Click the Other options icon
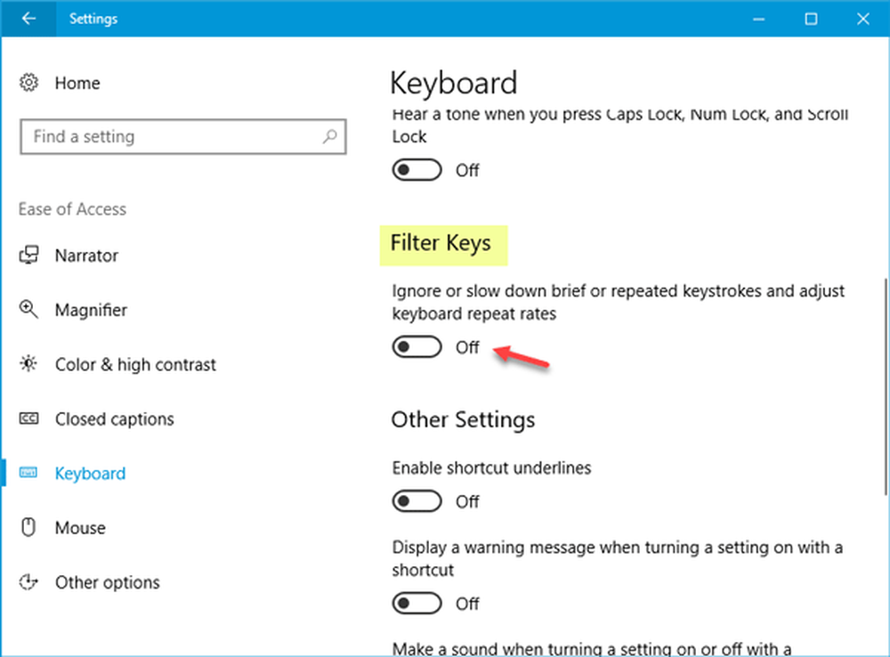Viewport: 890px width, 657px height. click(29, 581)
